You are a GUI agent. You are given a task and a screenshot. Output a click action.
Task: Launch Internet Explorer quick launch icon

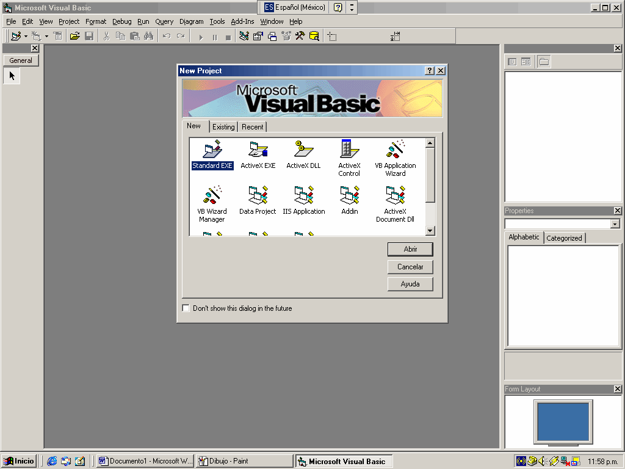pos(52,461)
